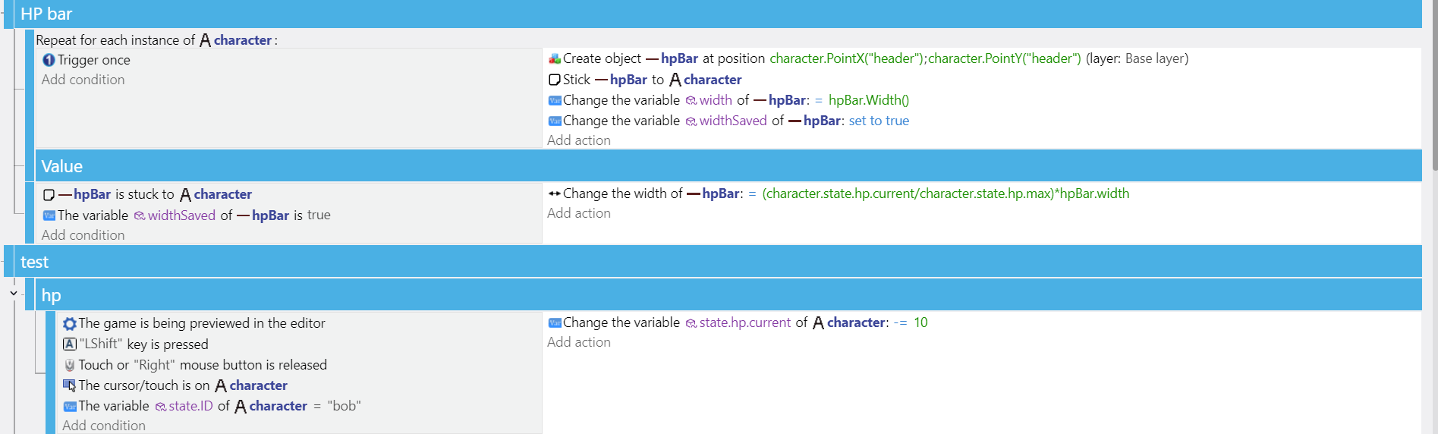The width and height of the screenshot is (1438, 434).
Task: Click the Right mouse button released icon
Action: pos(70,365)
